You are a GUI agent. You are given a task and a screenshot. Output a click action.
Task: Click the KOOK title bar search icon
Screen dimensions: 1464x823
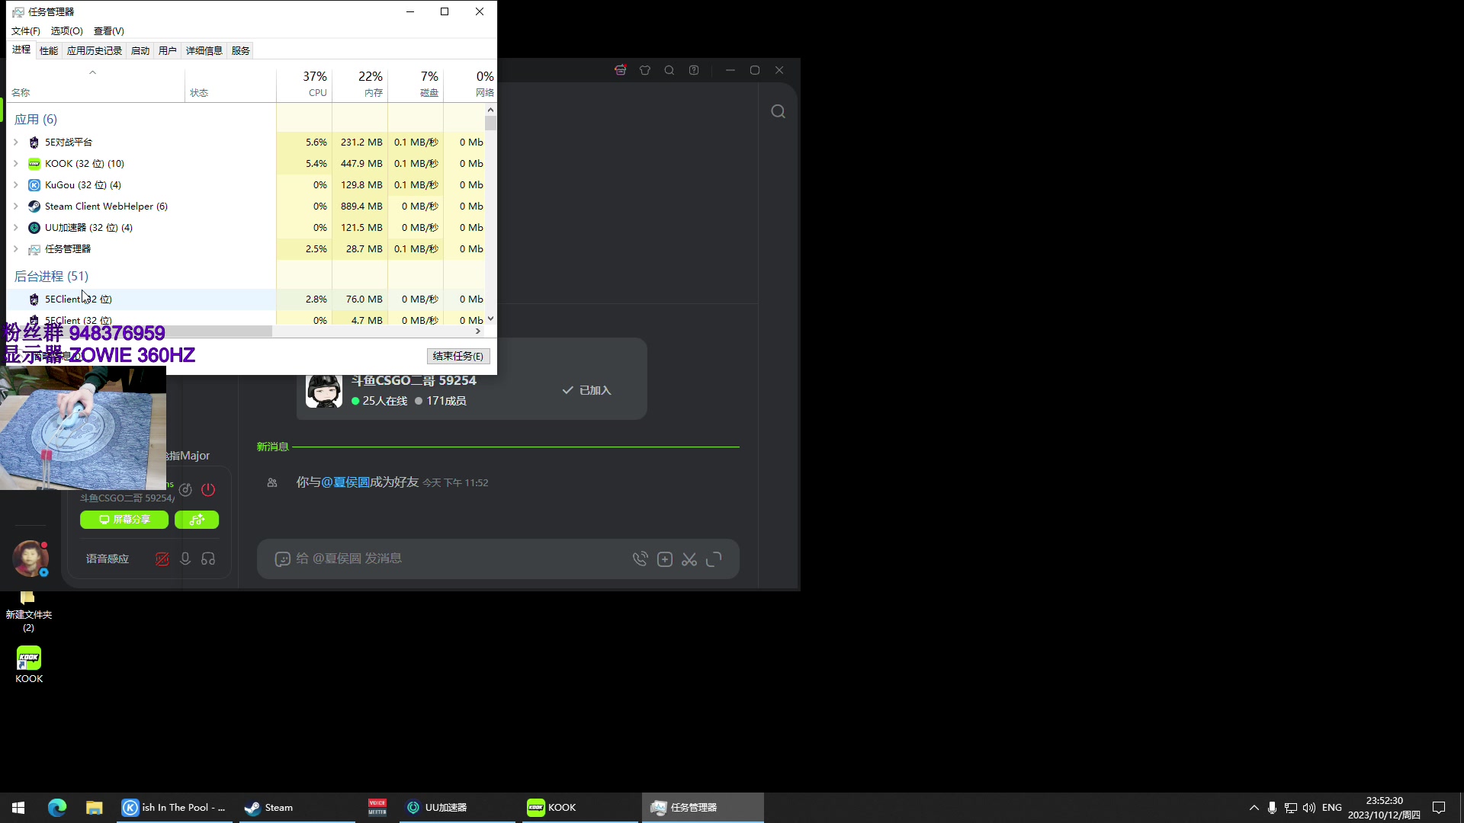(669, 70)
